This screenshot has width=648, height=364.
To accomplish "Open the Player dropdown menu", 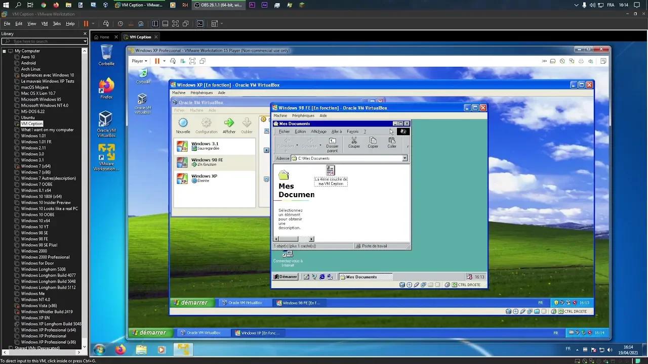I will [139, 61].
